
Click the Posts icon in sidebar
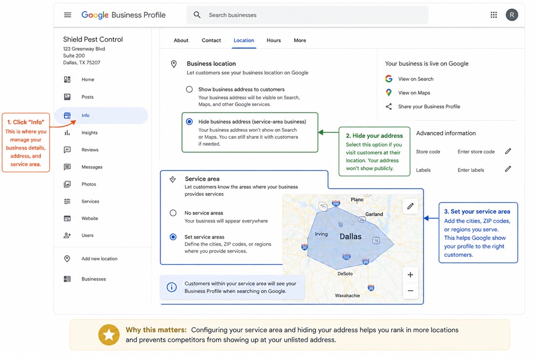pos(68,97)
